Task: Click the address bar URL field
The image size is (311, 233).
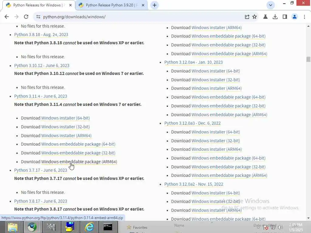Action: click(x=139, y=17)
